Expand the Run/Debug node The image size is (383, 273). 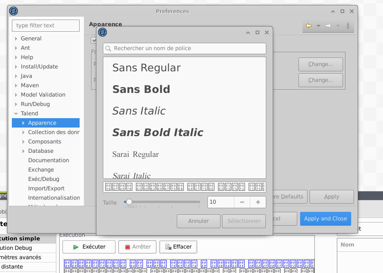[x=16, y=104]
